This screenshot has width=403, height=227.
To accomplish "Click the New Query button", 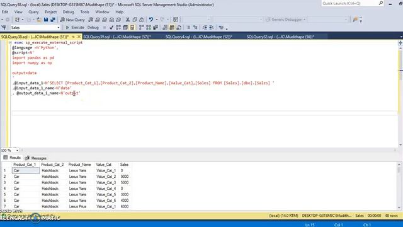I will tap(72, 20).
